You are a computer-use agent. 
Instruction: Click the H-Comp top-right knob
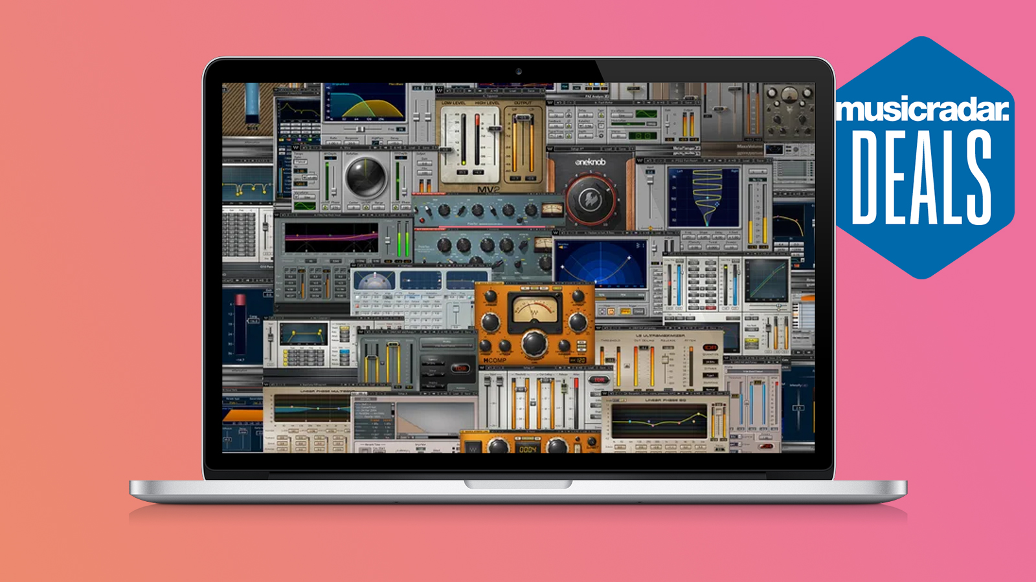[579, 297]
